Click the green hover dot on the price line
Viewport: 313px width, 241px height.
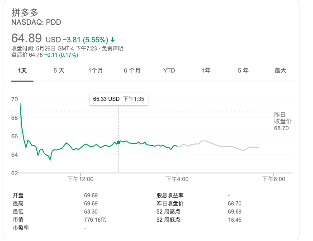tap(119, 142)
